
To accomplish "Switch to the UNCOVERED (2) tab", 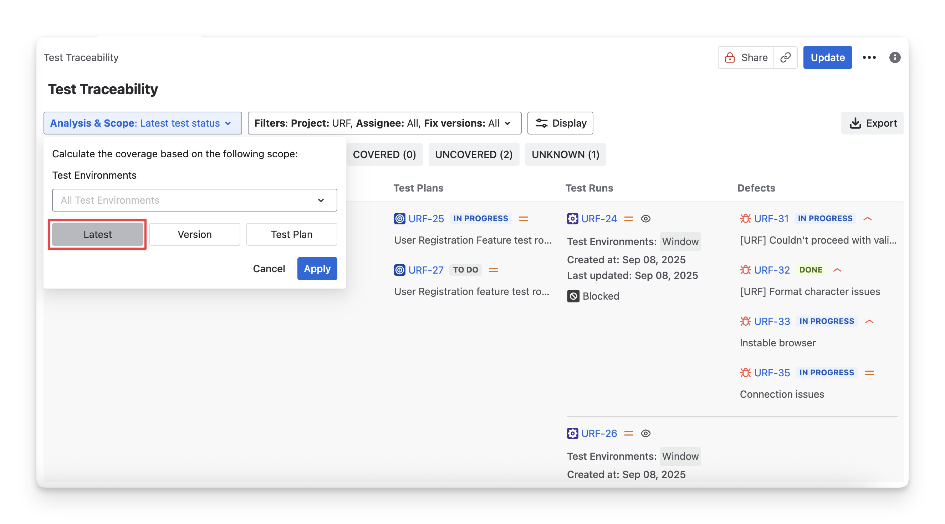I will 474,154.
